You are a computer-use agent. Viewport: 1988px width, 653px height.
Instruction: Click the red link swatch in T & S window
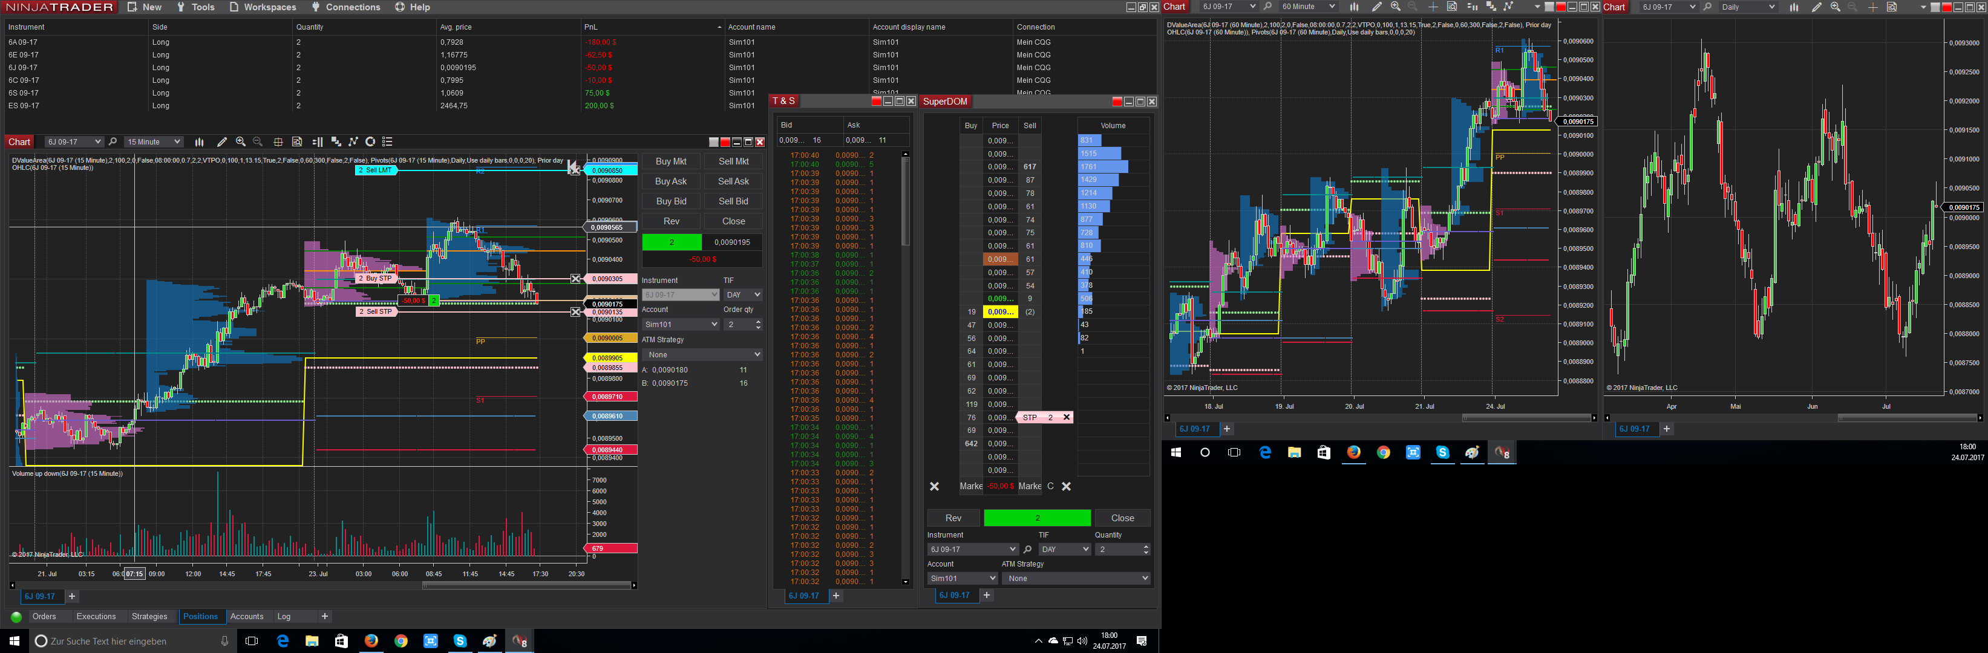(876, 101)
